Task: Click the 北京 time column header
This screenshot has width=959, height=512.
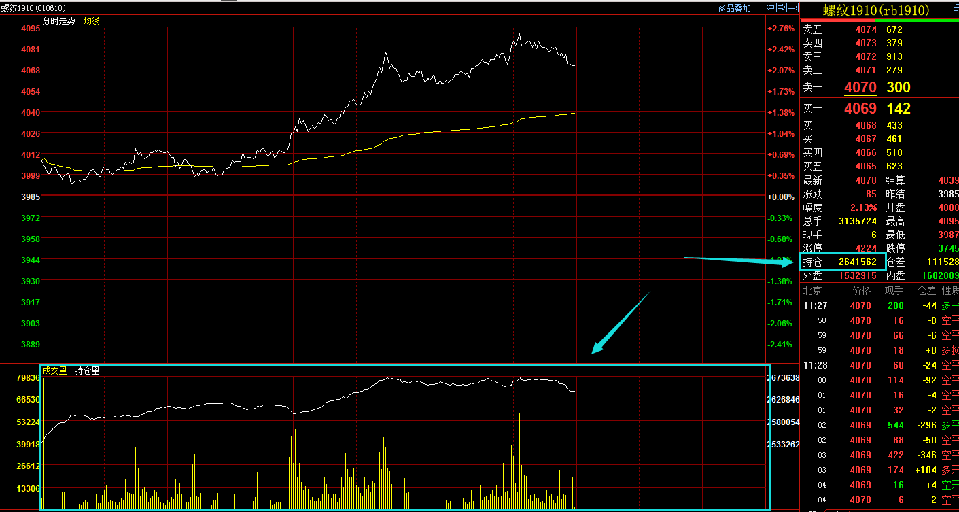Action: point(812,290)
